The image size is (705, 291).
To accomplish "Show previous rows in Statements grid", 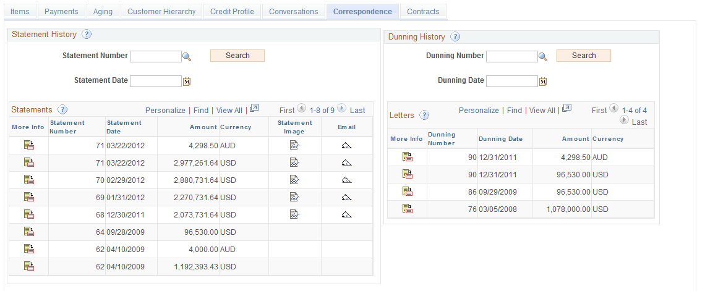I will pyautogui.click(x=302, y=108).
